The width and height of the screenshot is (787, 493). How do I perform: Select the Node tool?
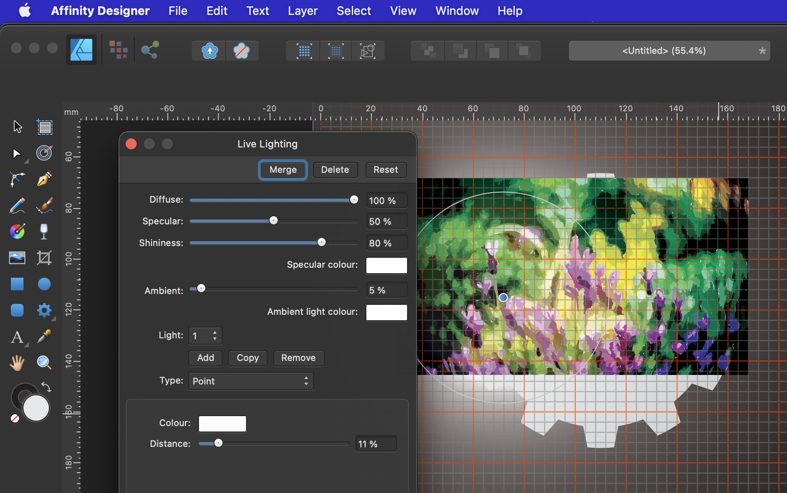17,154
